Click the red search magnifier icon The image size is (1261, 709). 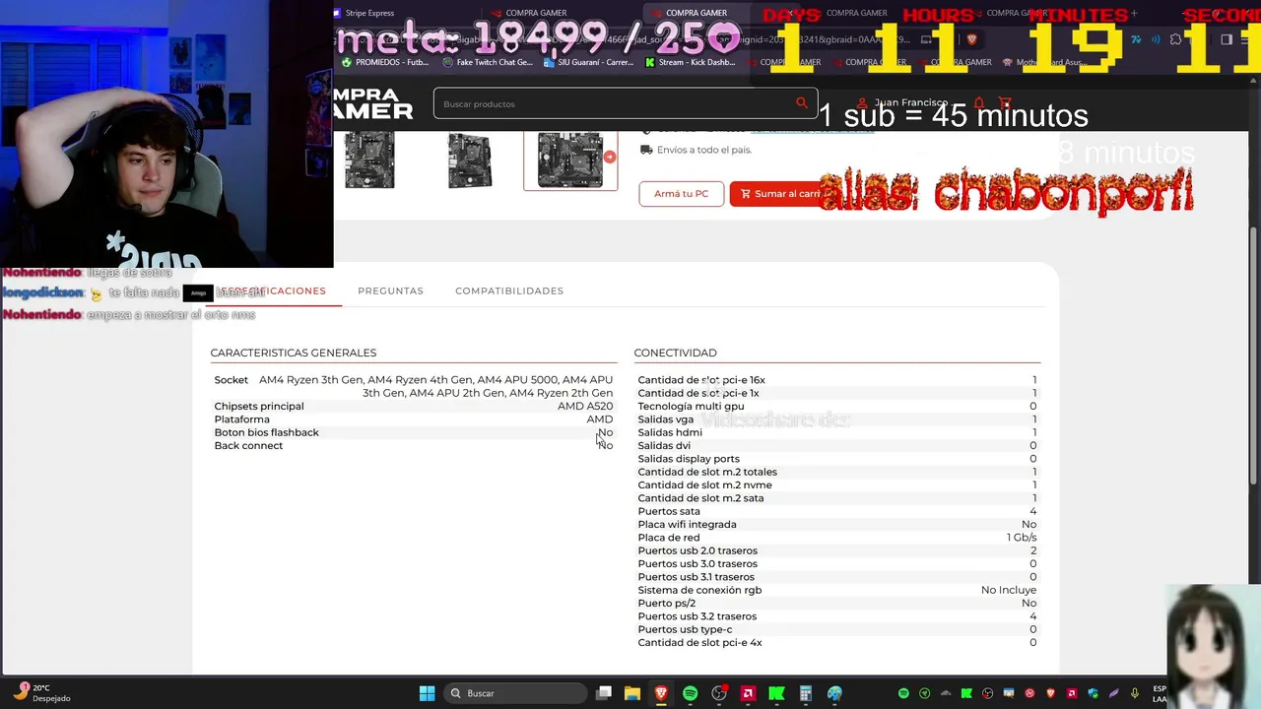click(802, 102)
